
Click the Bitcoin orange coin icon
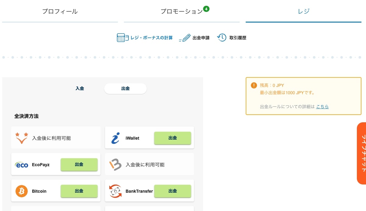[22, 191]
